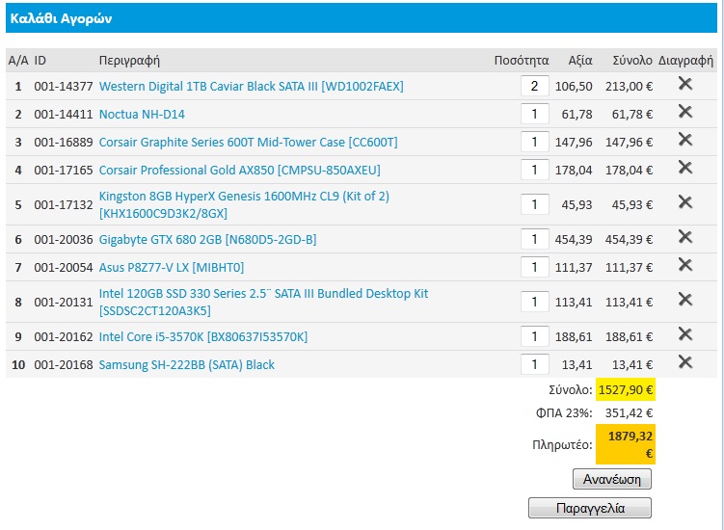Edit quantity field for Kingston HyperX Genesis
Viewport: 724px width, 530px height.
tap(535, 204)
